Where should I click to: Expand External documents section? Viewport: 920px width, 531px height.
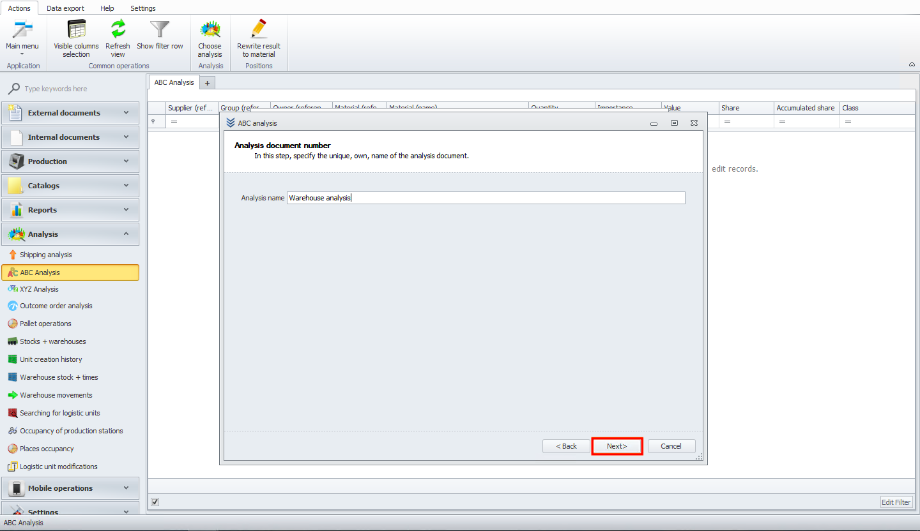(70, 113)
